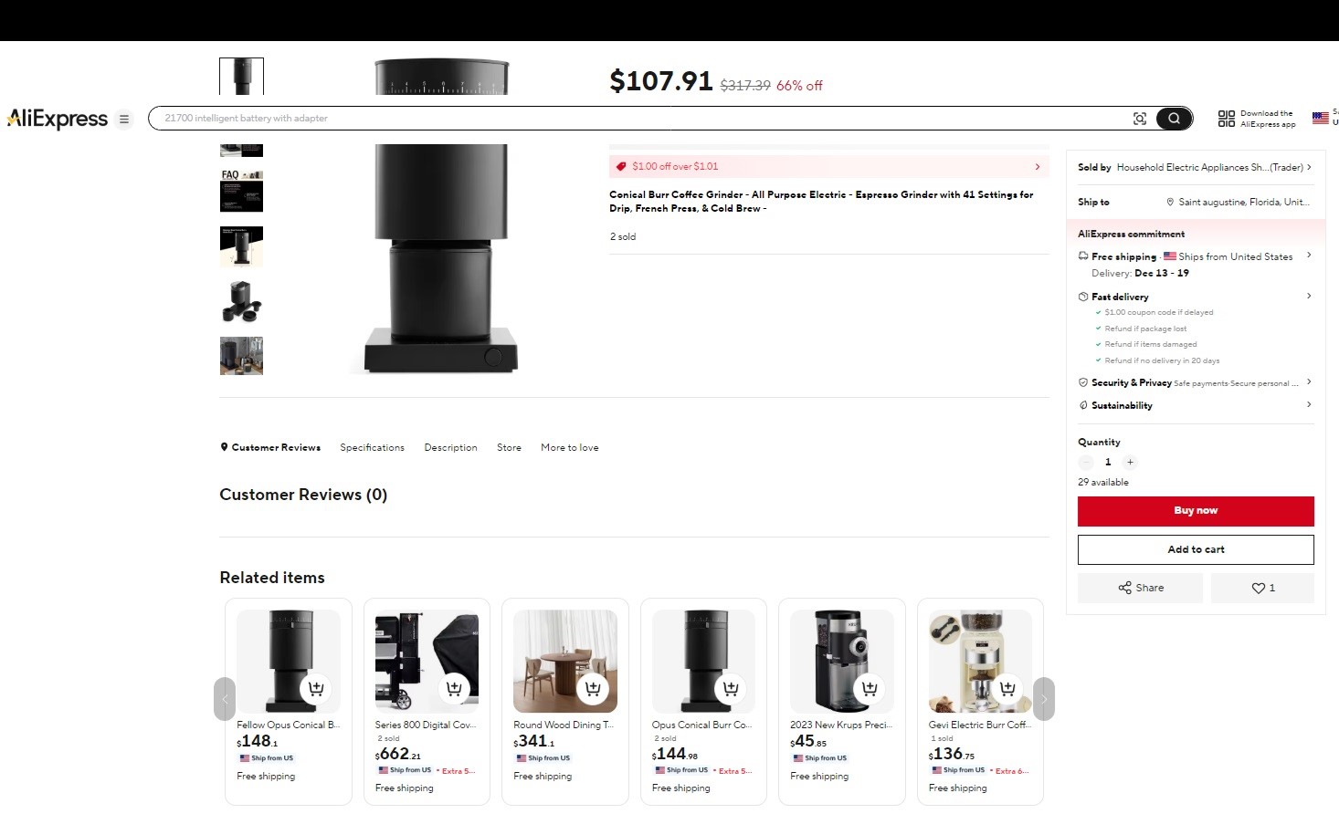The width and height of the screenshot is (1339, 814).
Task: Click the FAQ product thumbnail
Action: (x=241, y=192)
